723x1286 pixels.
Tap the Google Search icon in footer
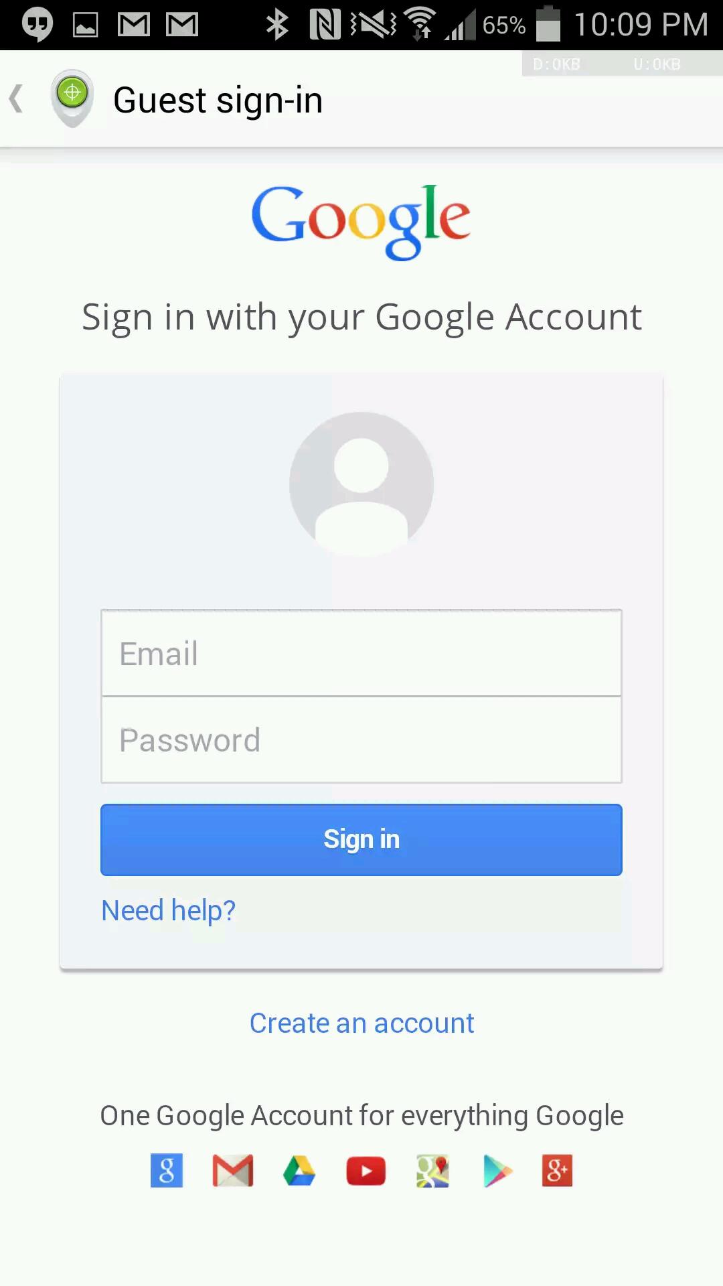167,1171
